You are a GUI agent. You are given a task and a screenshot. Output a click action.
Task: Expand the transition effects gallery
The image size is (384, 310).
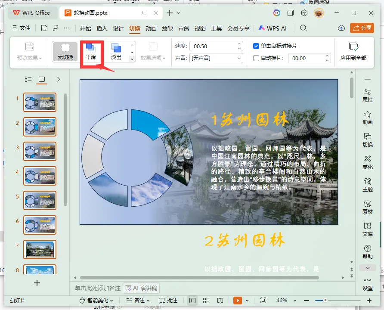pos(132,59)
